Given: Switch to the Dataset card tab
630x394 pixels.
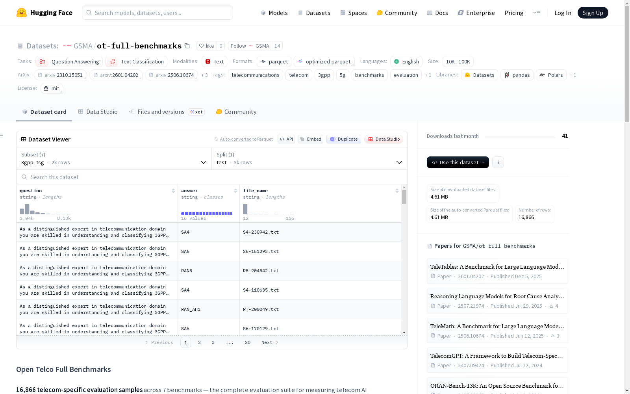Looking at the screenshot, I should pos(44,112).
